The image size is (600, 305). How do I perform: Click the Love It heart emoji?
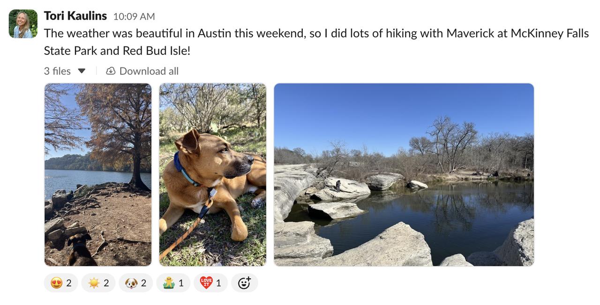pyautogui.click(x=206, y=283)
